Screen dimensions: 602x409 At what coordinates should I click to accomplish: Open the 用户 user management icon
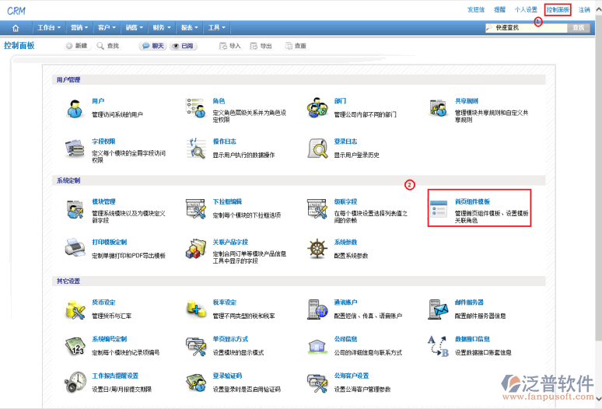coord(75,107)
